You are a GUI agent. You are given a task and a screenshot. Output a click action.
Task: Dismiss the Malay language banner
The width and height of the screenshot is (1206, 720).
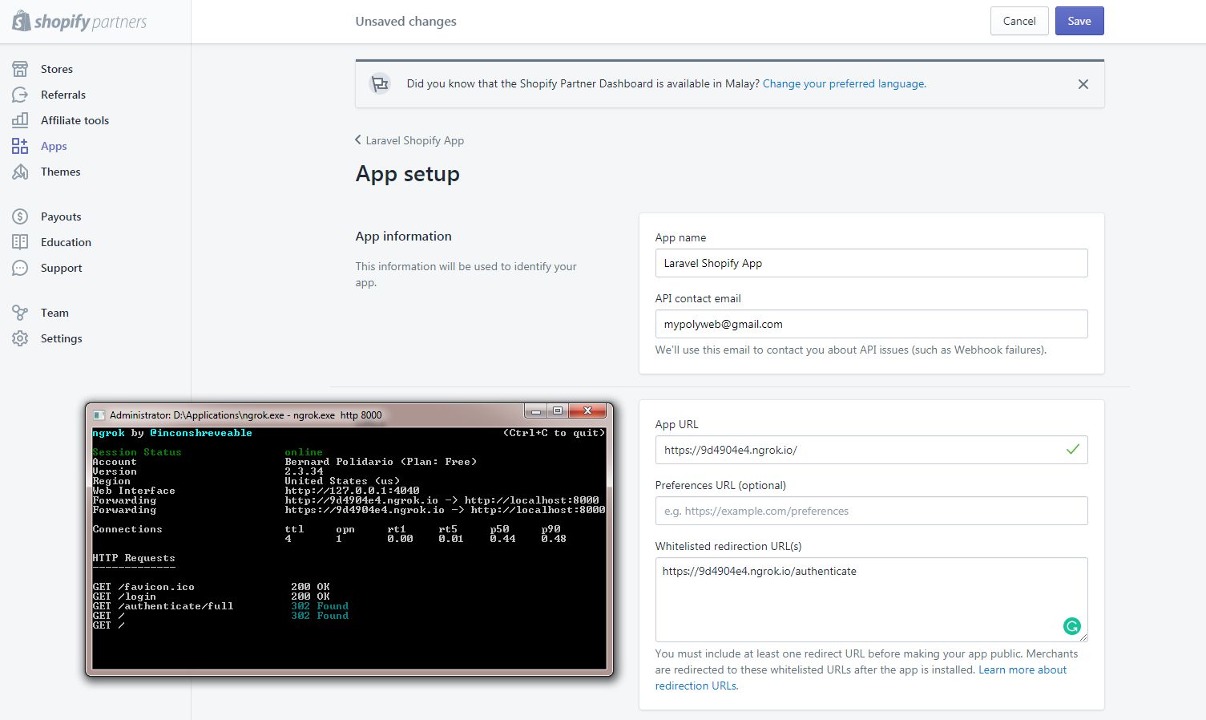click(x=1083, y=84)
